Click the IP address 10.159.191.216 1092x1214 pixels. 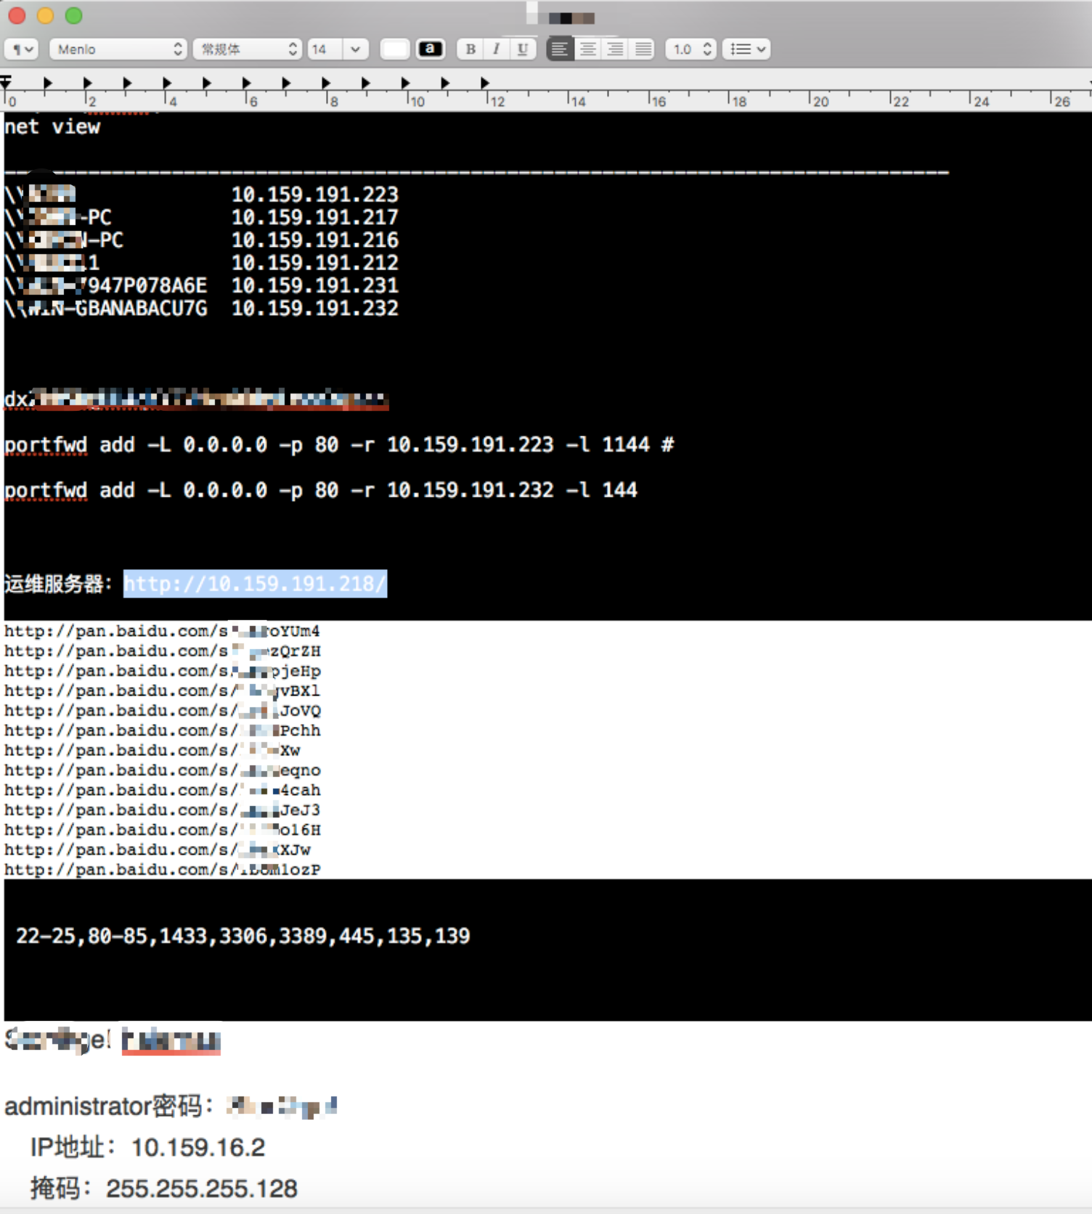314,240
